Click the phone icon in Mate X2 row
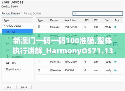Image resolution: width=125 pixels, height=91 pixels. [x=39, y=27]
